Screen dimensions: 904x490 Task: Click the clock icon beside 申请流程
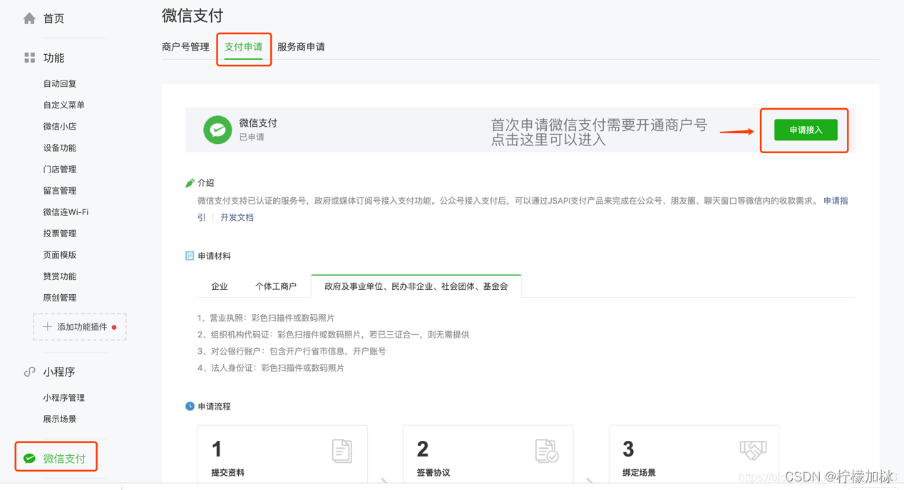coord(190,406)
